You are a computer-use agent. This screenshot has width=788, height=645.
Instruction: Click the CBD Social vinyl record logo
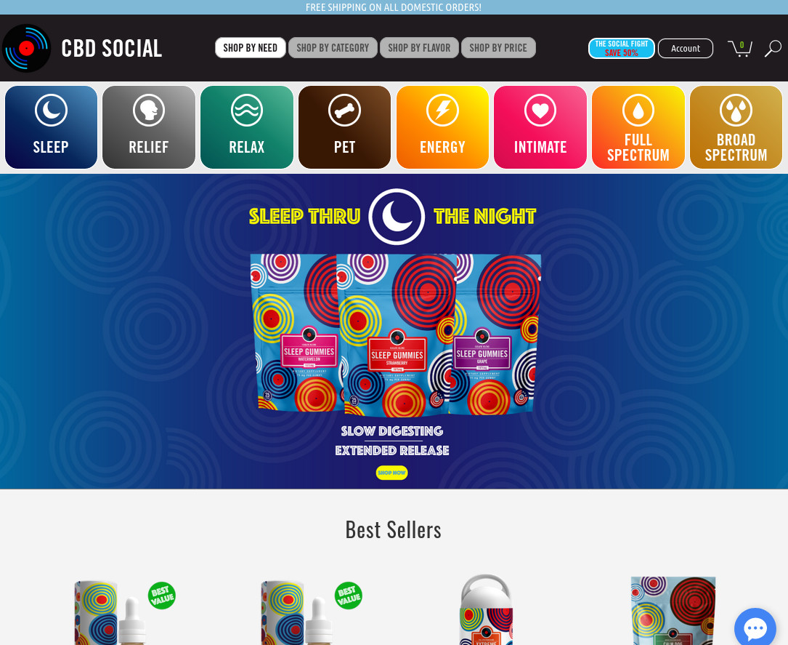[26, 48]
